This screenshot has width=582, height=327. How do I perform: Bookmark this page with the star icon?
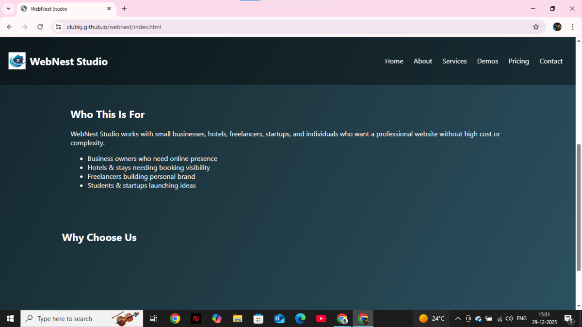pos(536,27)
